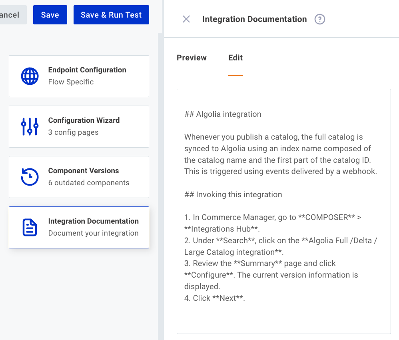Image resolution: width=399 pixels, height=340 pixels.
Task: Open the help tooltip next to Integration Documentation
Action: tap(319, 19)
